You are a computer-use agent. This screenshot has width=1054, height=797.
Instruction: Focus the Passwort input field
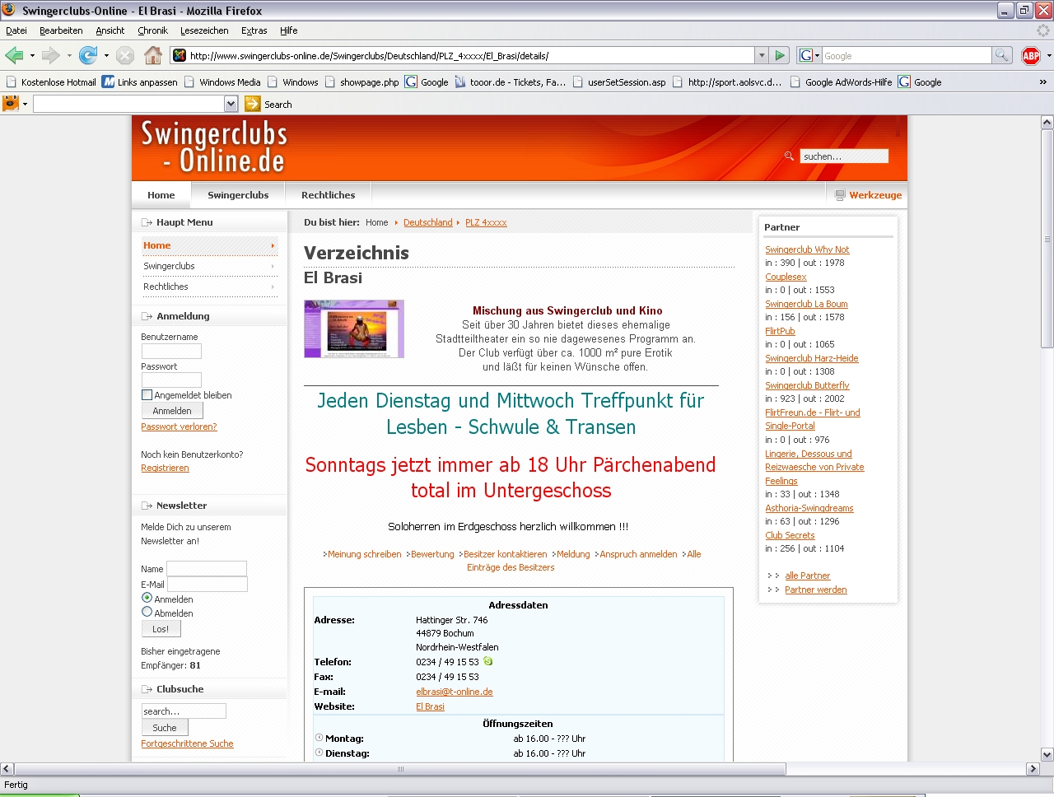(x=171, y=380)
